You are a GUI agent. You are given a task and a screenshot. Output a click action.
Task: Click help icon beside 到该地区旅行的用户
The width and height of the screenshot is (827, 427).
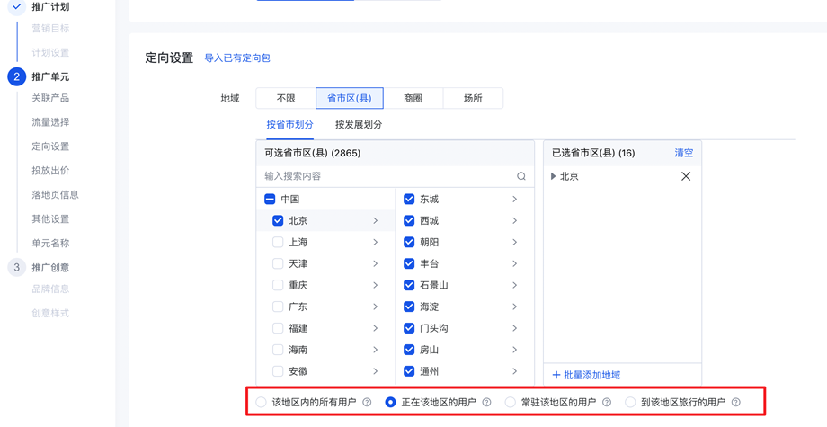point(736,403)
